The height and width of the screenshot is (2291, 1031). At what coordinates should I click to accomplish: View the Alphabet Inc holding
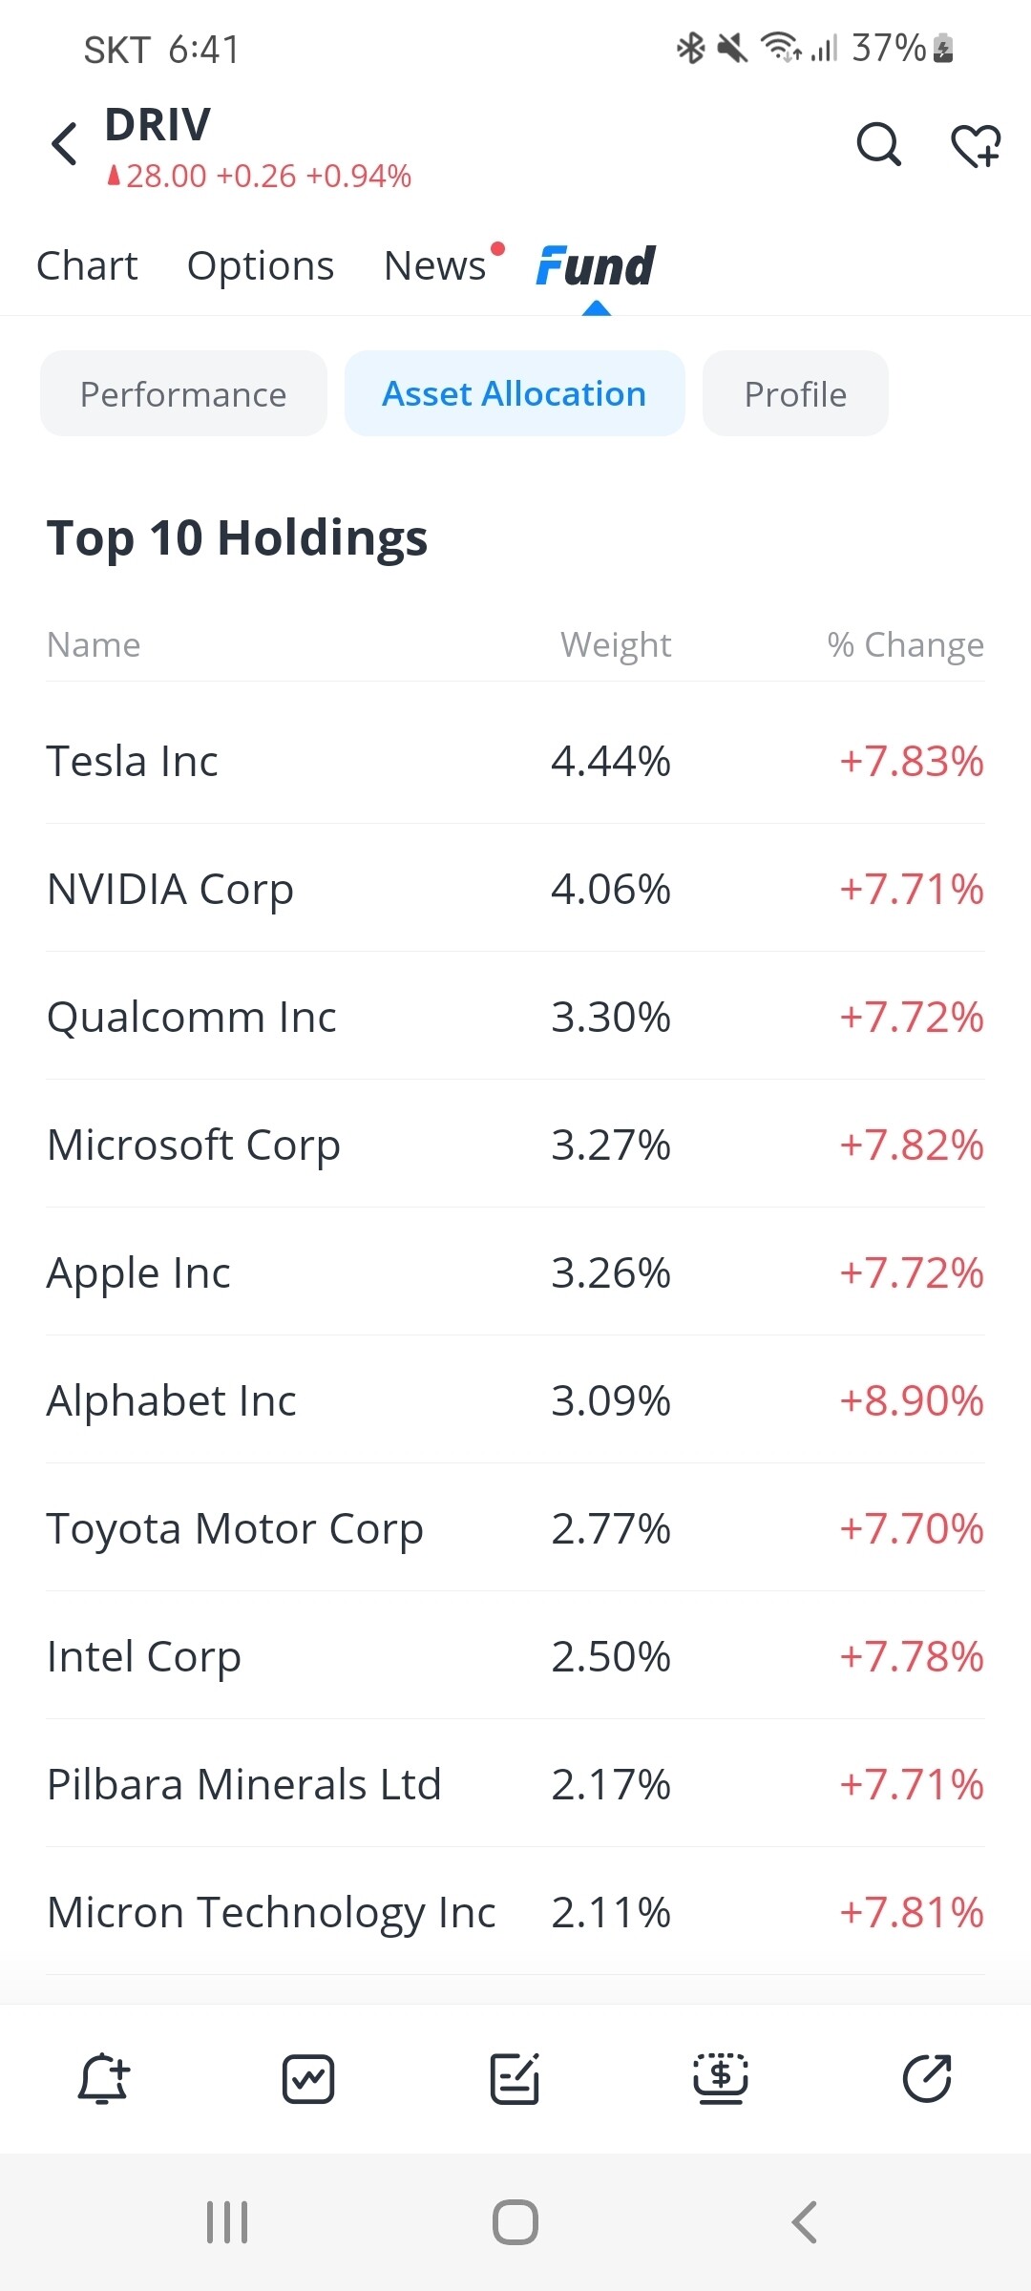tap(515, 1401)
